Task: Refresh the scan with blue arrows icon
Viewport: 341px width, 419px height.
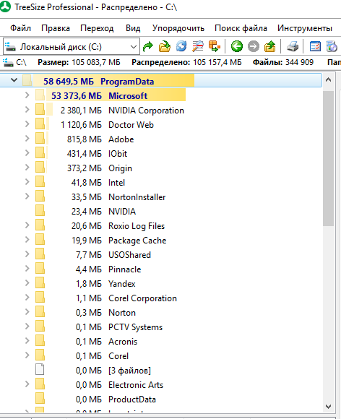Action: pos(181,46)
